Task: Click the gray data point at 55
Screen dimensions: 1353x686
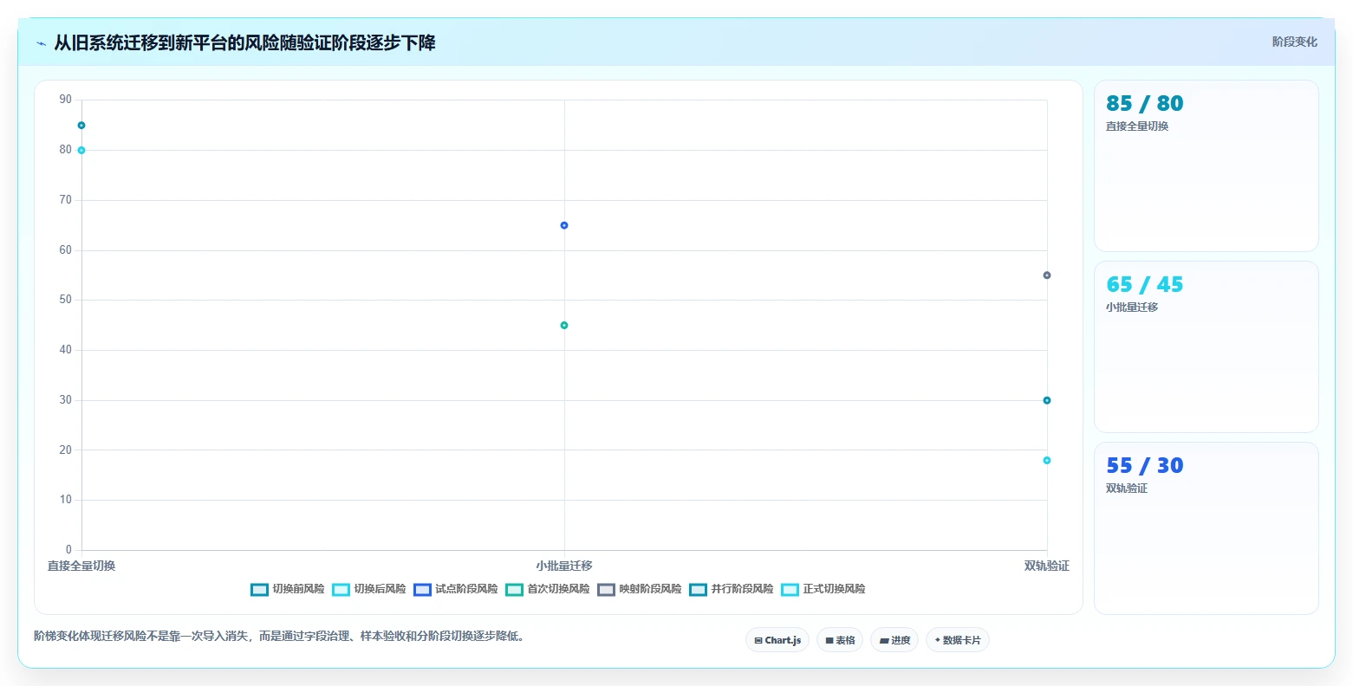Action: pos(1047,275)
